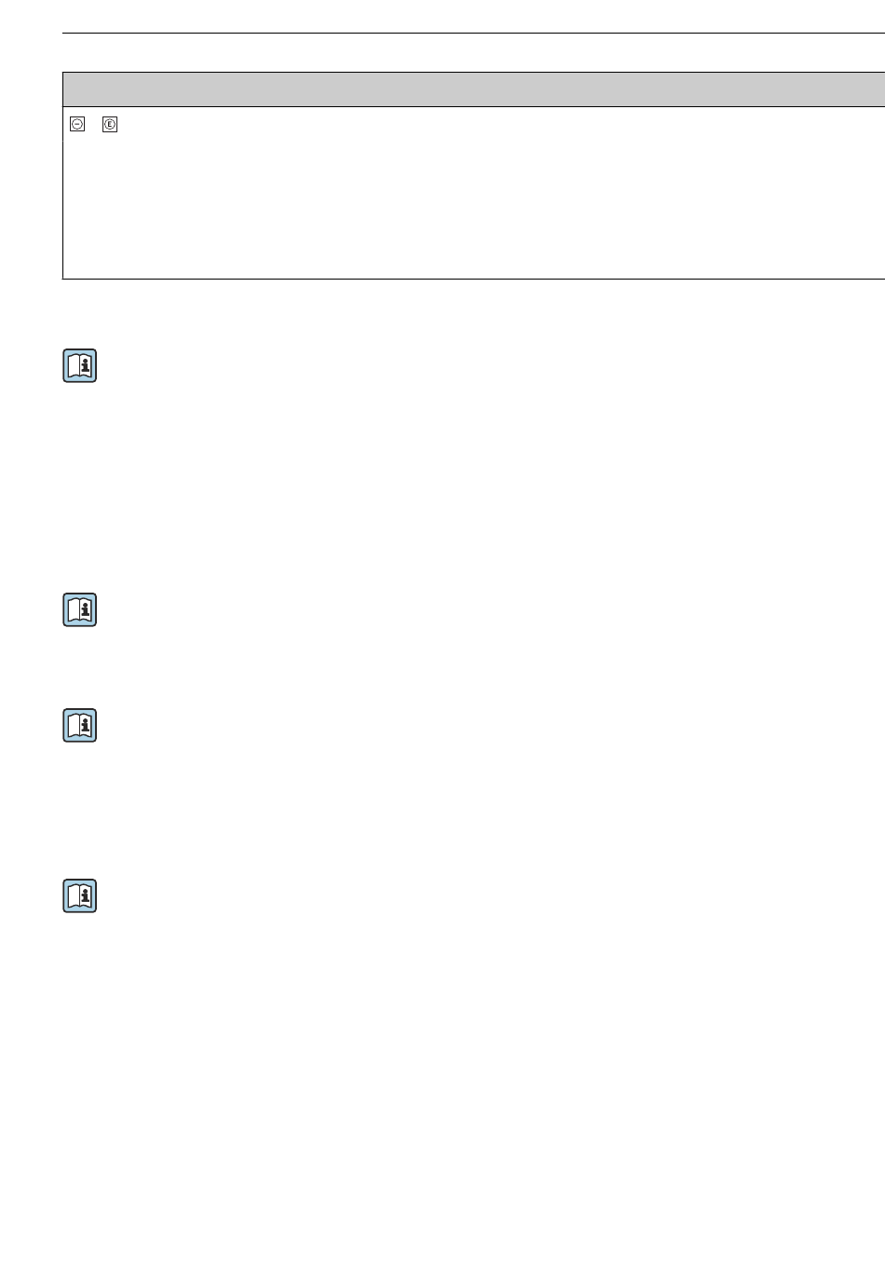Open the topmost documentation book icon
The height and width of the screenshot is (1284, 885).
click(80, 365)
